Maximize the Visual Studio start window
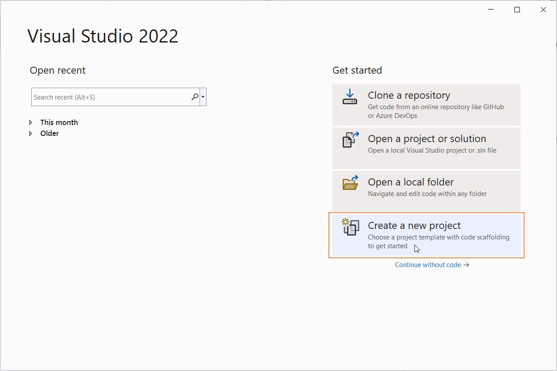 (517, 10)
